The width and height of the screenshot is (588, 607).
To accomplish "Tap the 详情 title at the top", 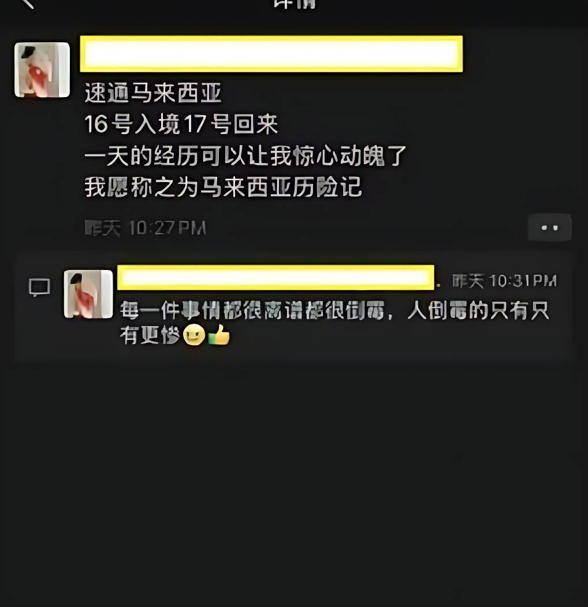I will coord(295,3).
